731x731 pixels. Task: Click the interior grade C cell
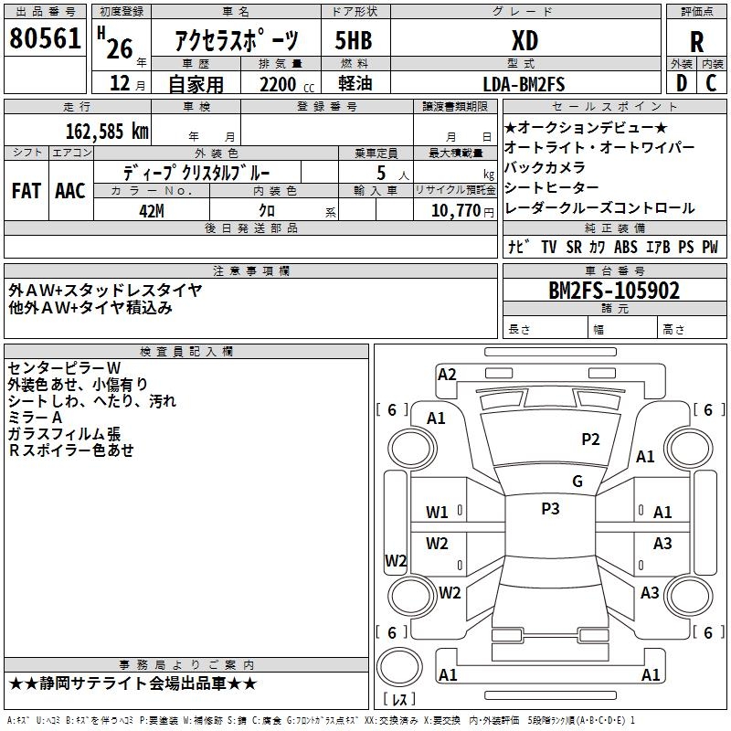pyautogui.click(x=712, y=83)
